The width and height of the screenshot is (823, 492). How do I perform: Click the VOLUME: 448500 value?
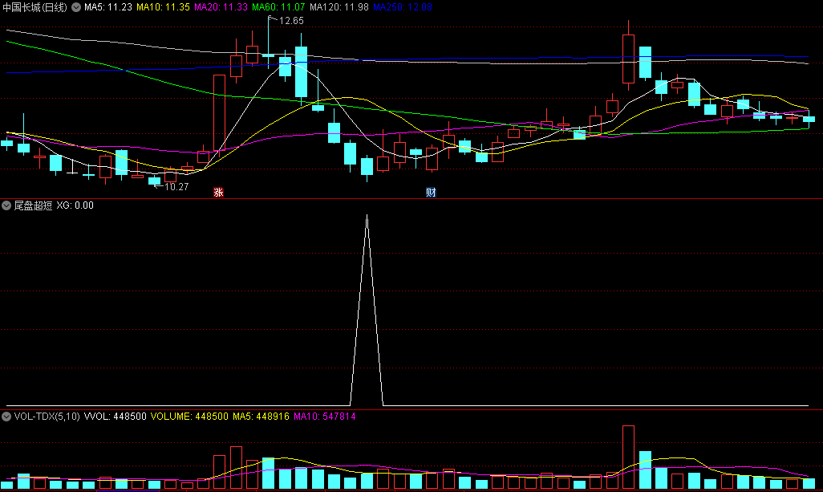(189, 417)
